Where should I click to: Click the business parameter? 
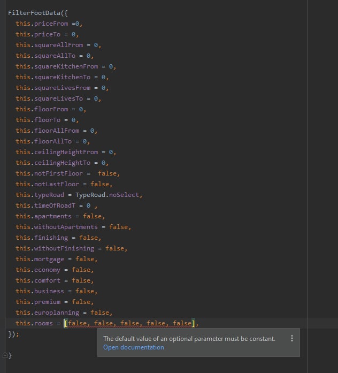[x=49, y=291]
